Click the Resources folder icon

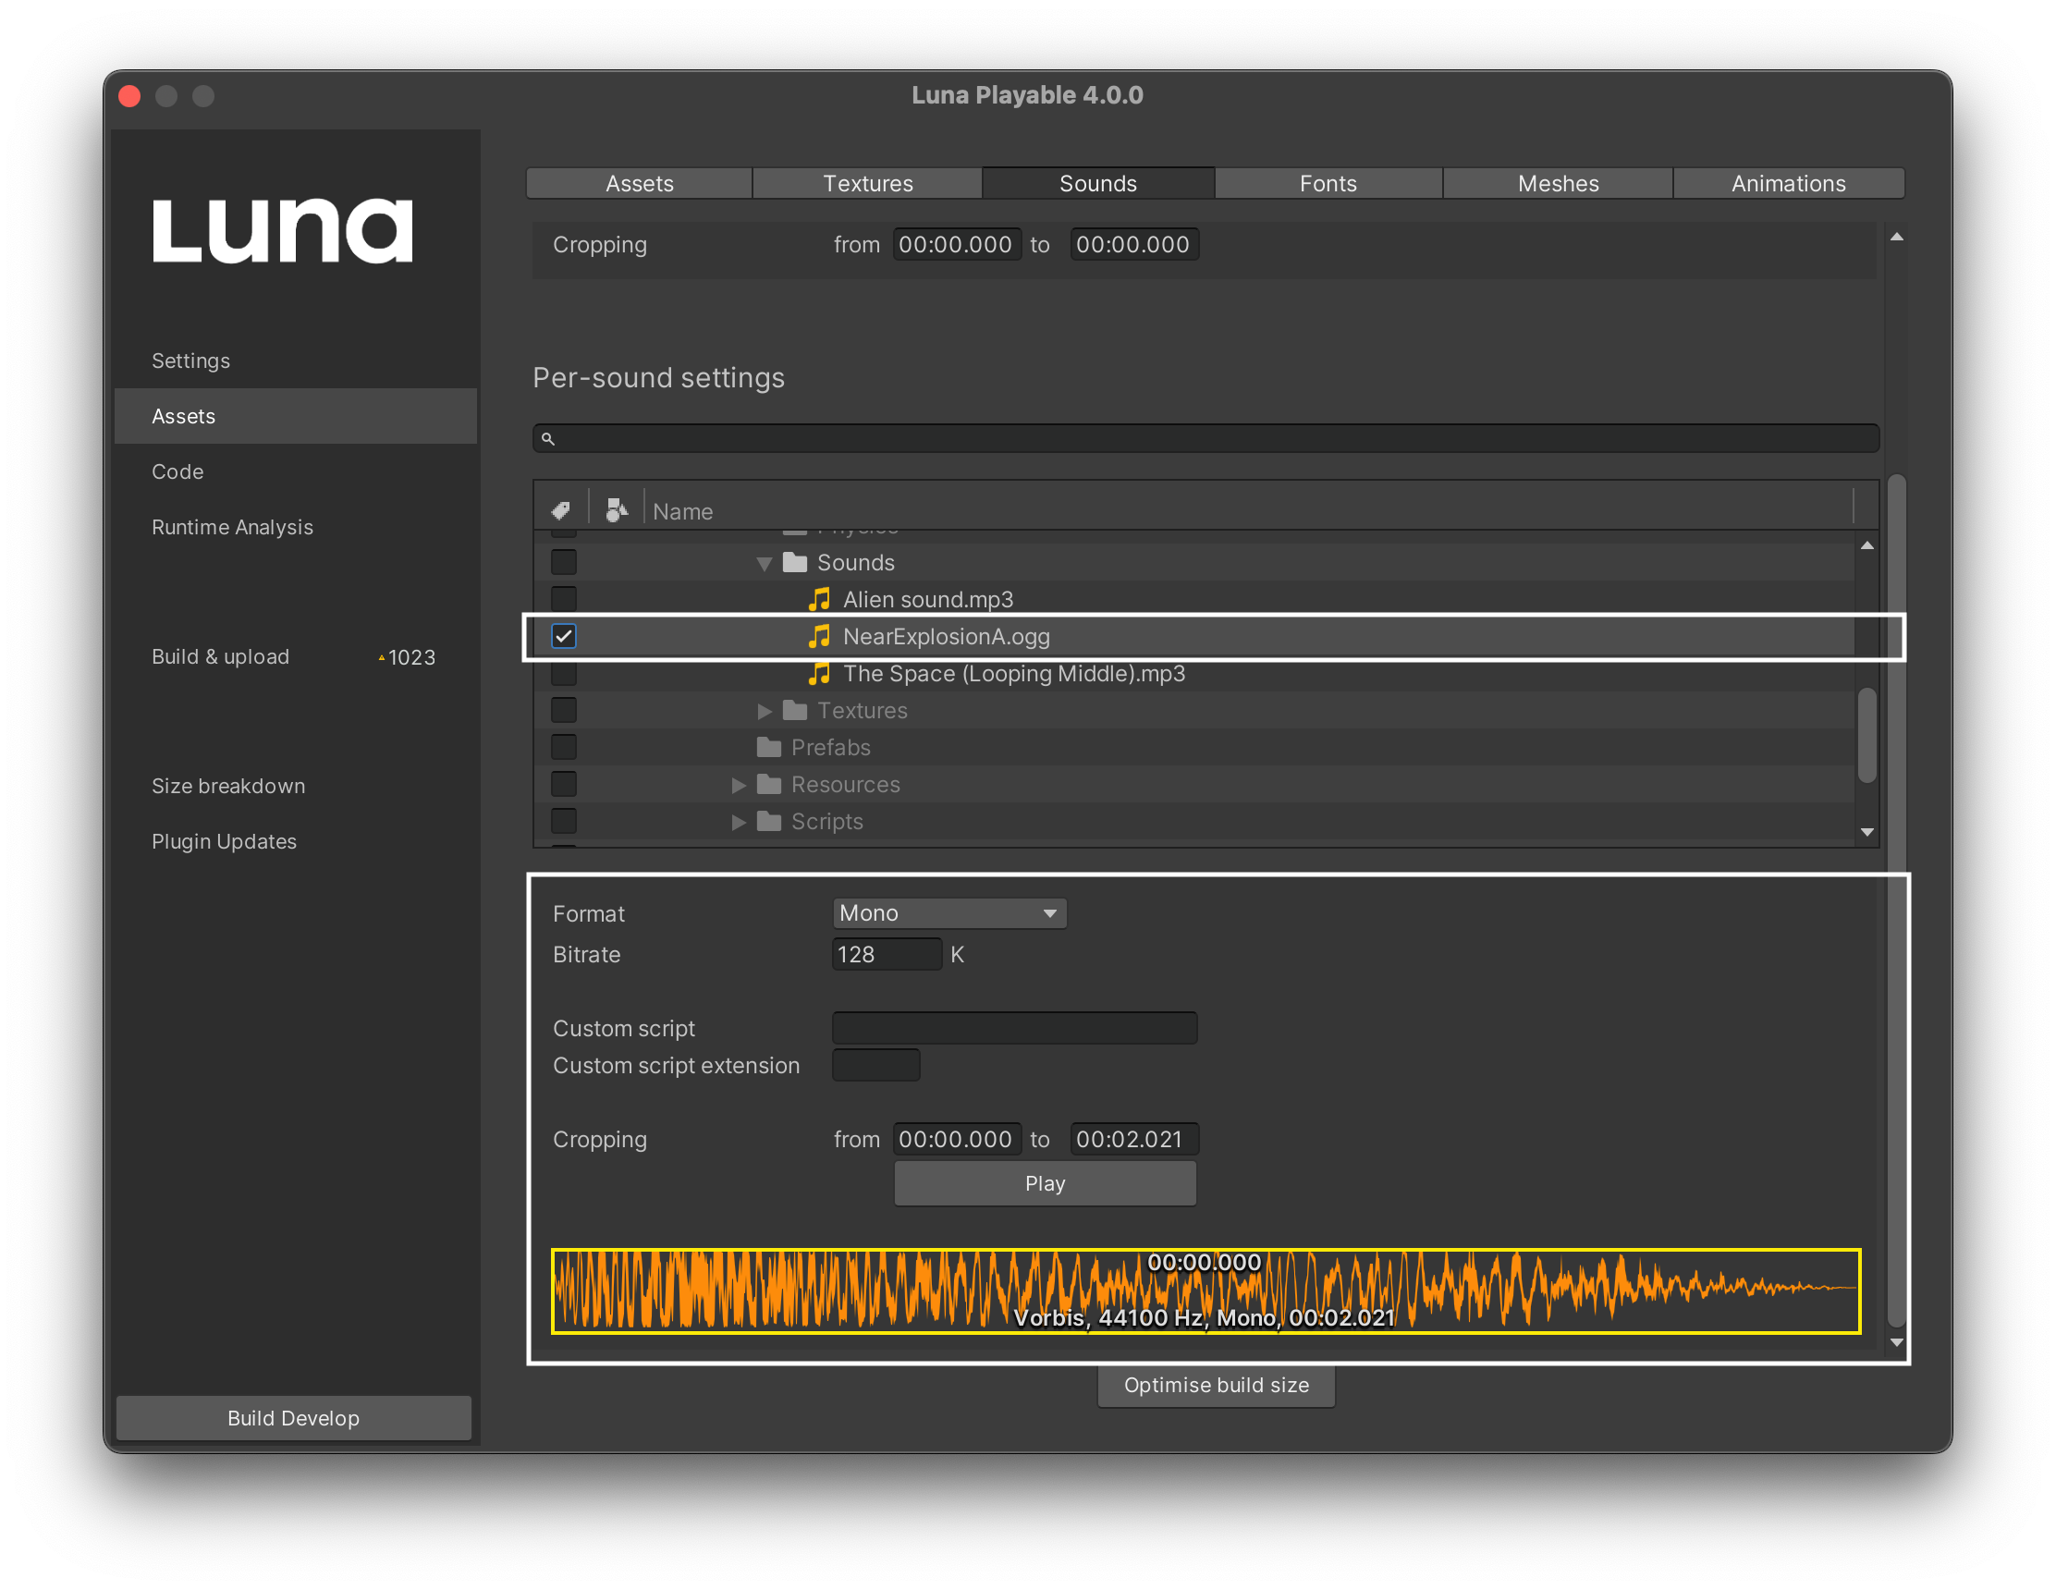(769, 784)
